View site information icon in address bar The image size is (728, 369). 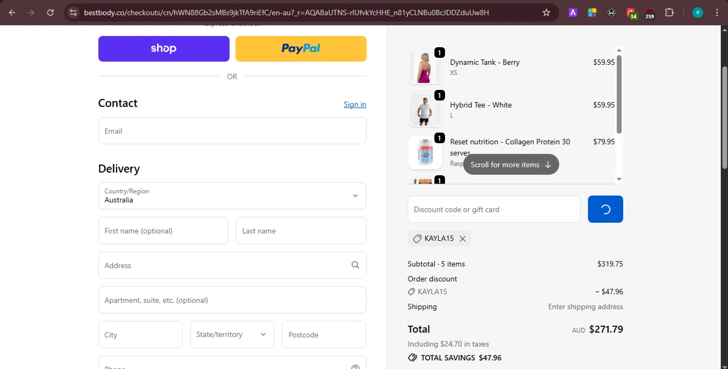73,13
